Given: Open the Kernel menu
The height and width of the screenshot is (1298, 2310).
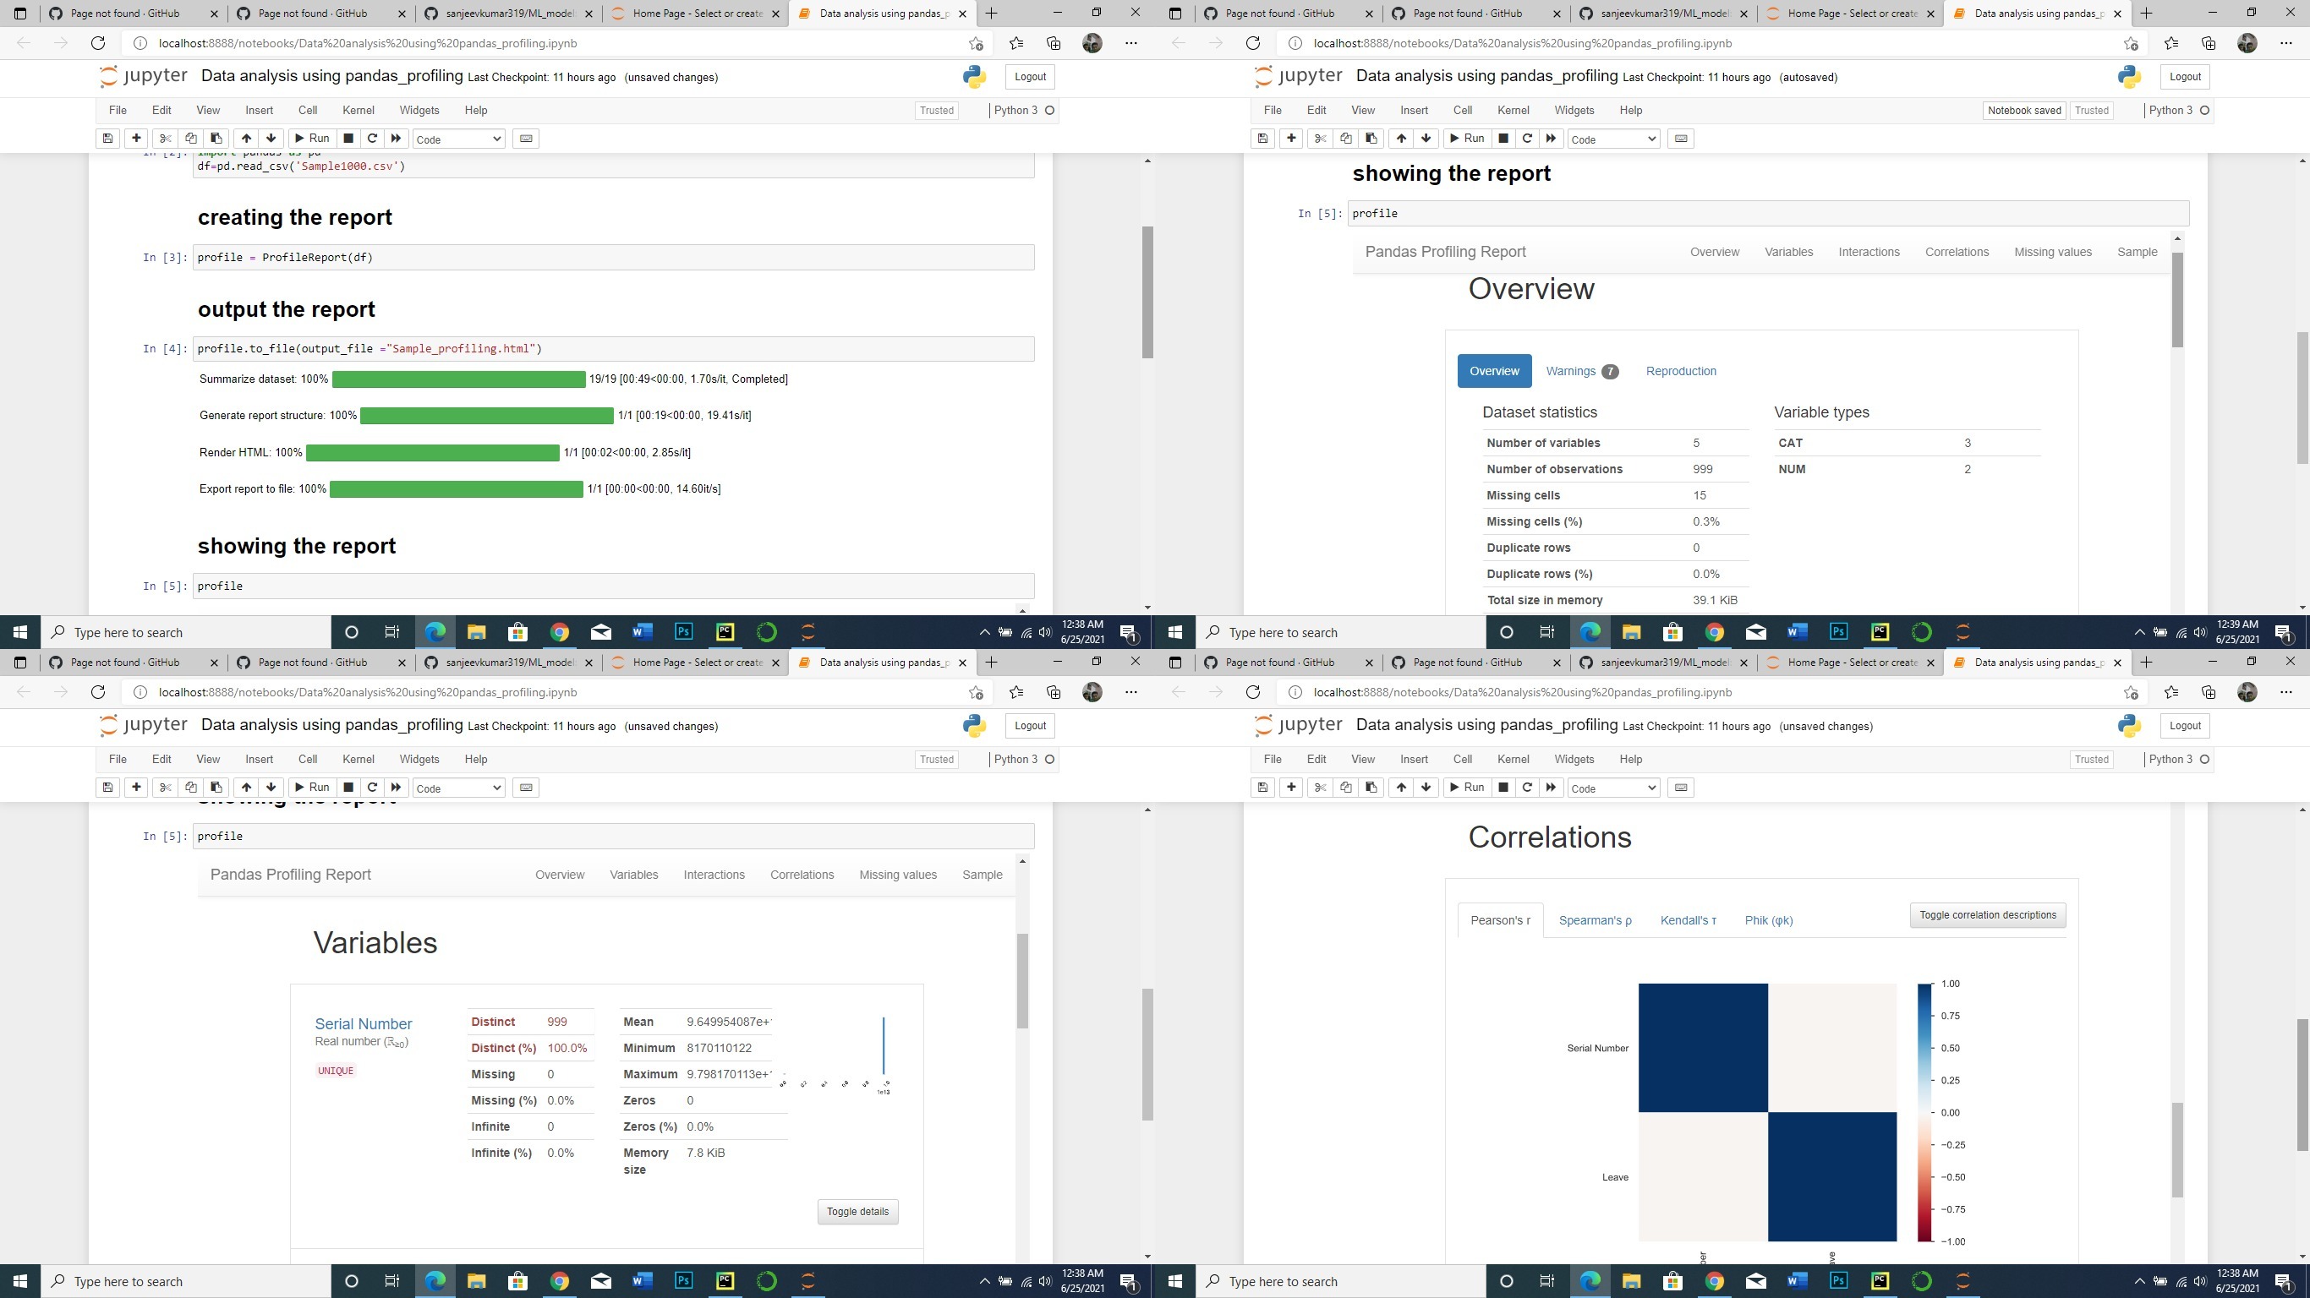Looking at the screenshot, I should click(x=358, y=109).
